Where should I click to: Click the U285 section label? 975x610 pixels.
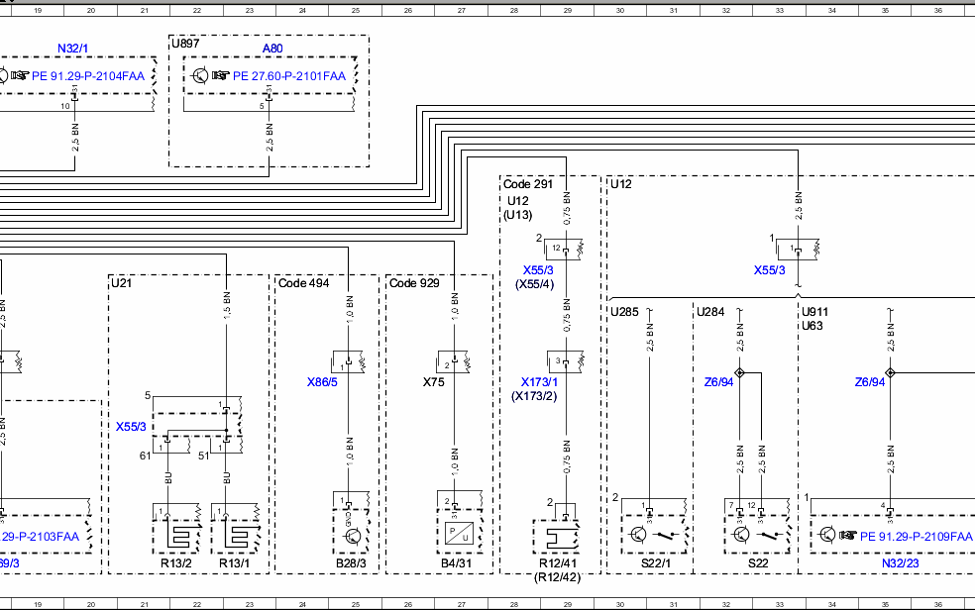[624, 312]
